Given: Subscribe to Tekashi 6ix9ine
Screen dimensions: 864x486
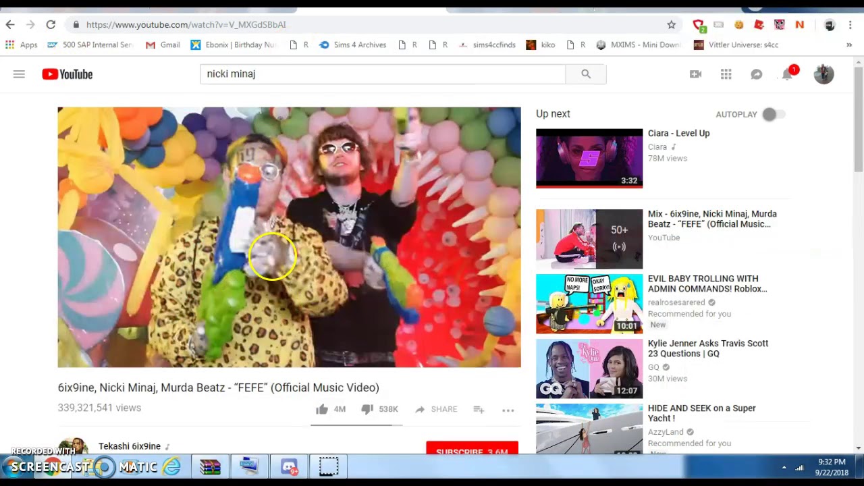Looking at the screenshot, I should pos(472,448).
